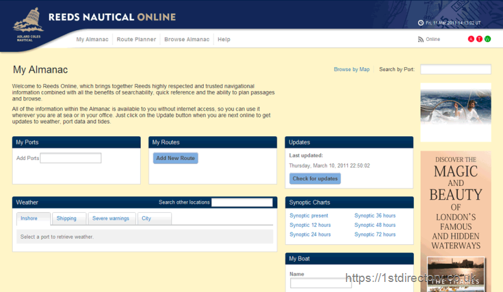Open the Synoptic present chart link

tap(309, 216)
